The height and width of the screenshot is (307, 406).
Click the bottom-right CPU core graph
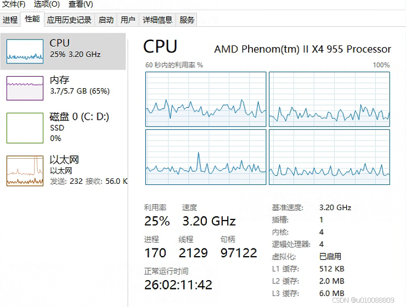coord(329,157)
